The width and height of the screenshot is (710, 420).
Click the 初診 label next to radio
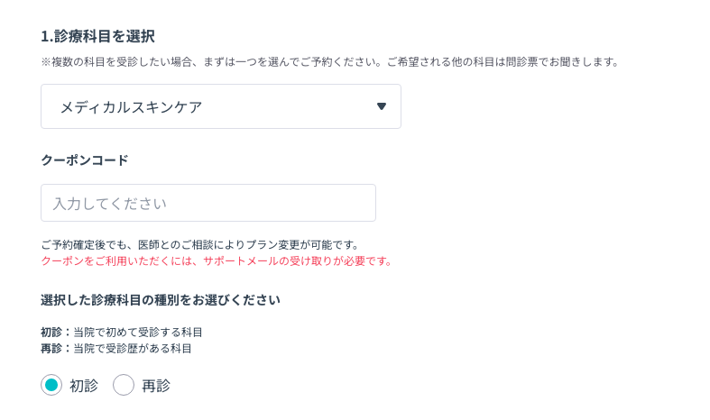84,386
